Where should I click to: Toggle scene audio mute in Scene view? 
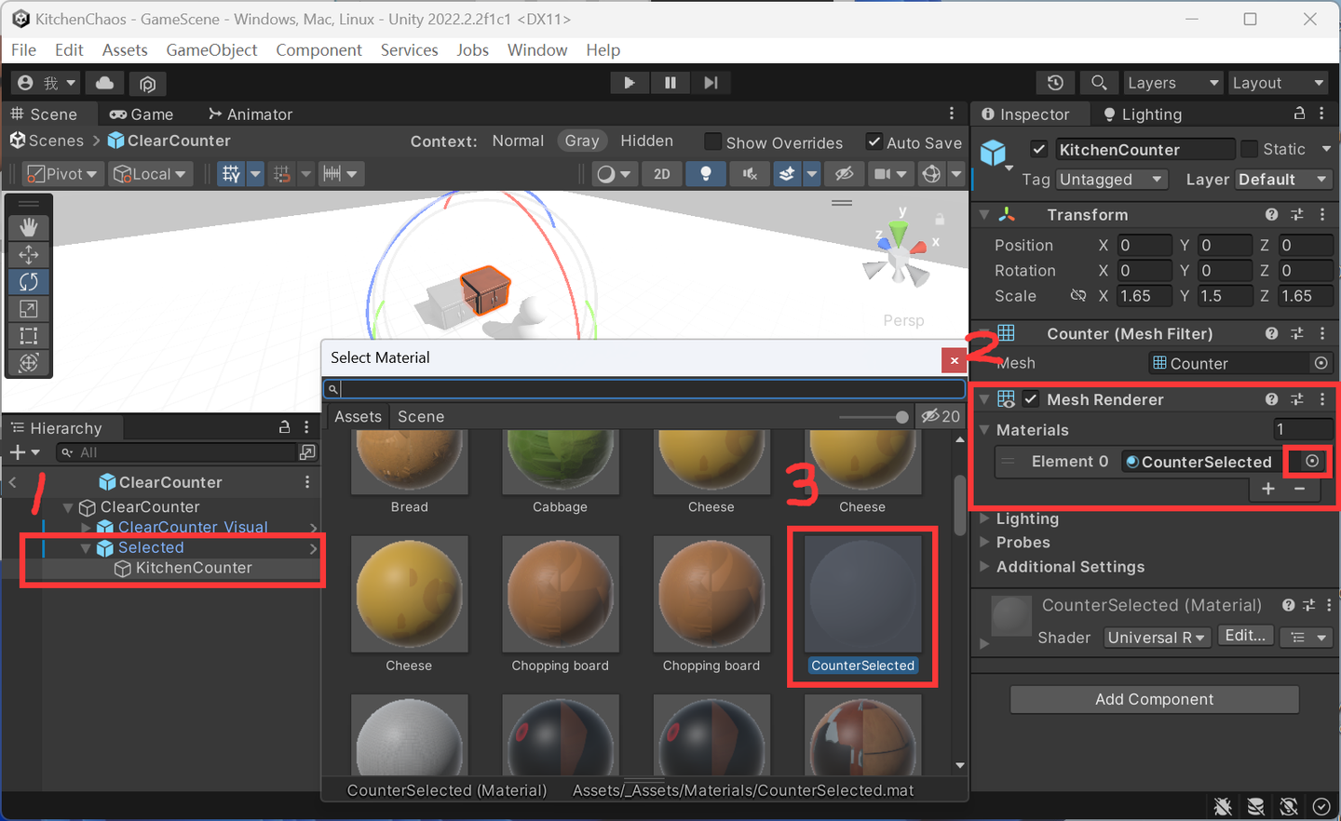pyautogui.click(x=750, y=174)
